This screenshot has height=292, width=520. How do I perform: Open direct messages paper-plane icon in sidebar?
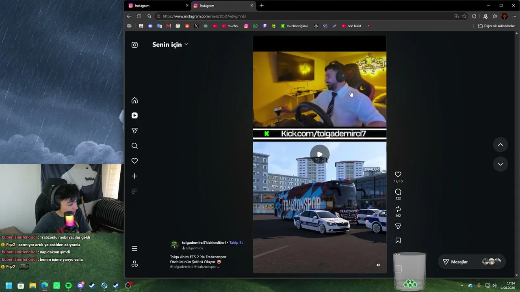coord(134,131)
